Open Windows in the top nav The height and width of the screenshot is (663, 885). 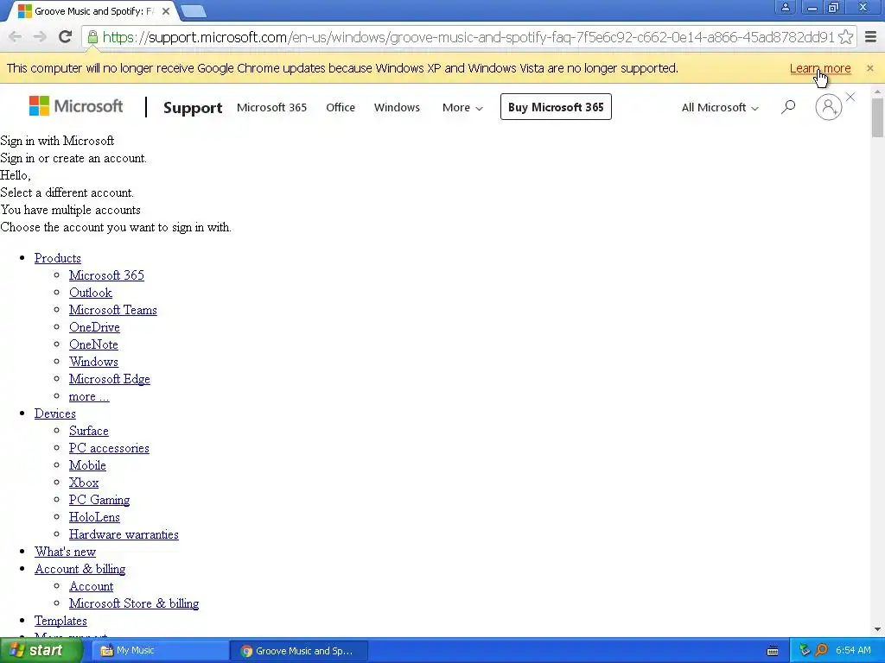[397, 107]
